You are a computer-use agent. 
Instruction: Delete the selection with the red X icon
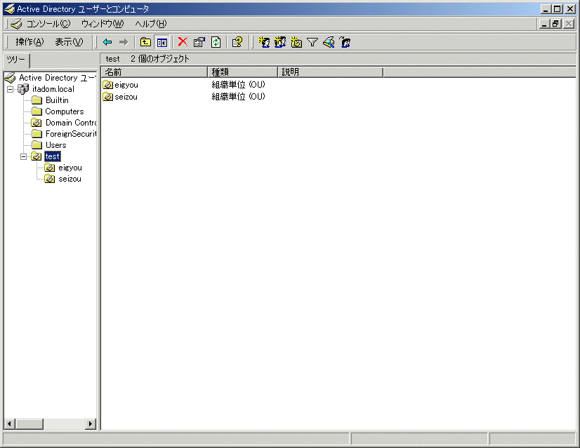(x=183, y=42)
